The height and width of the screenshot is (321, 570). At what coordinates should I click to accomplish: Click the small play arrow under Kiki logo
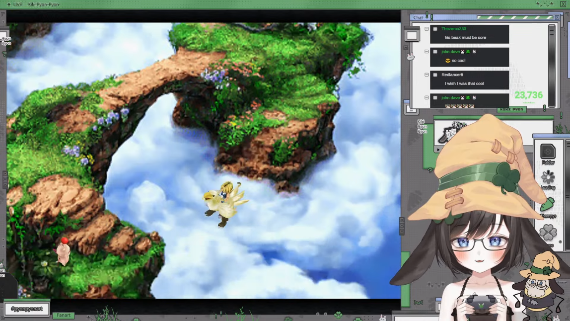tap(438, 149)
